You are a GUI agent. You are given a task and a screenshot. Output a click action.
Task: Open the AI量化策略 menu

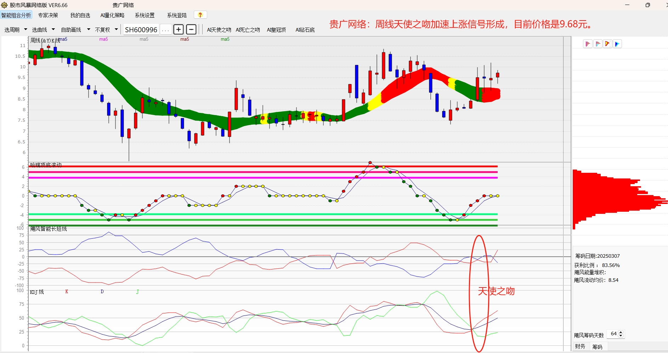[x=112, y=15]
